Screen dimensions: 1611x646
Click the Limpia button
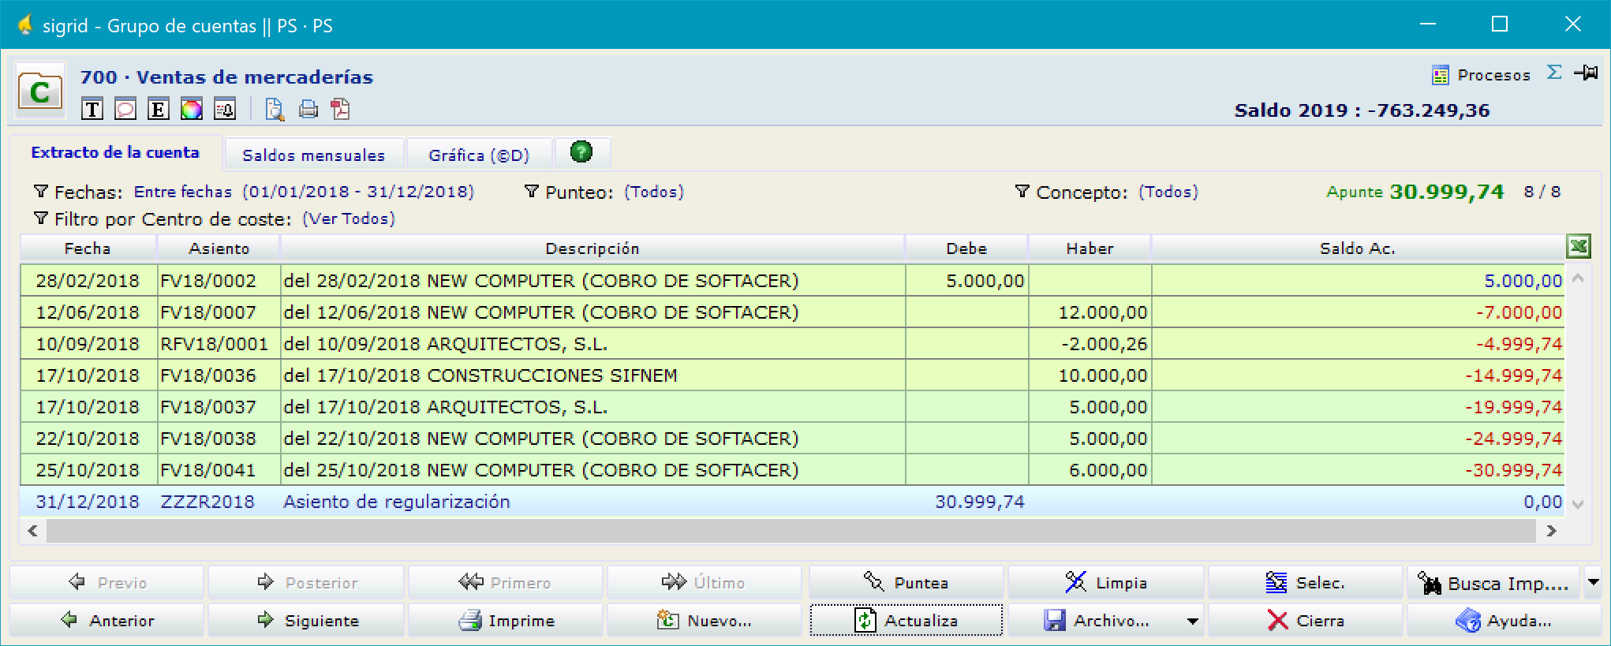click(1106, 583)
